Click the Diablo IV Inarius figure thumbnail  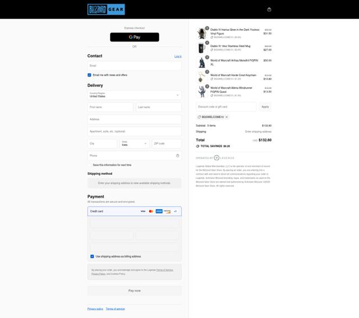coord(202,34)
